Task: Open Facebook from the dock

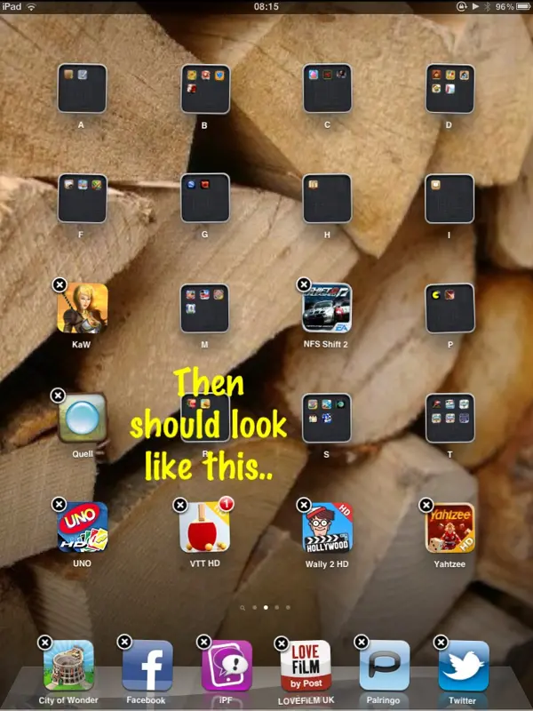Action: pos(147,666)
